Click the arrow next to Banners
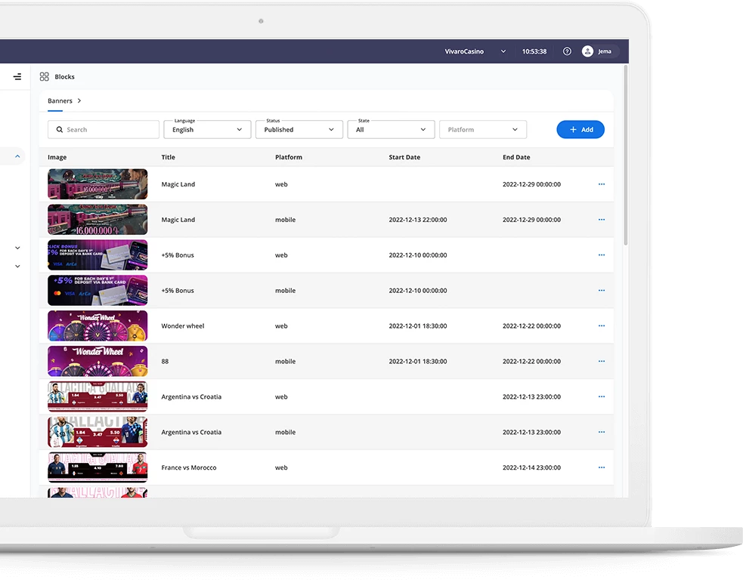Image resolution: width=743 pixels, height=580 pixels. 79,100
